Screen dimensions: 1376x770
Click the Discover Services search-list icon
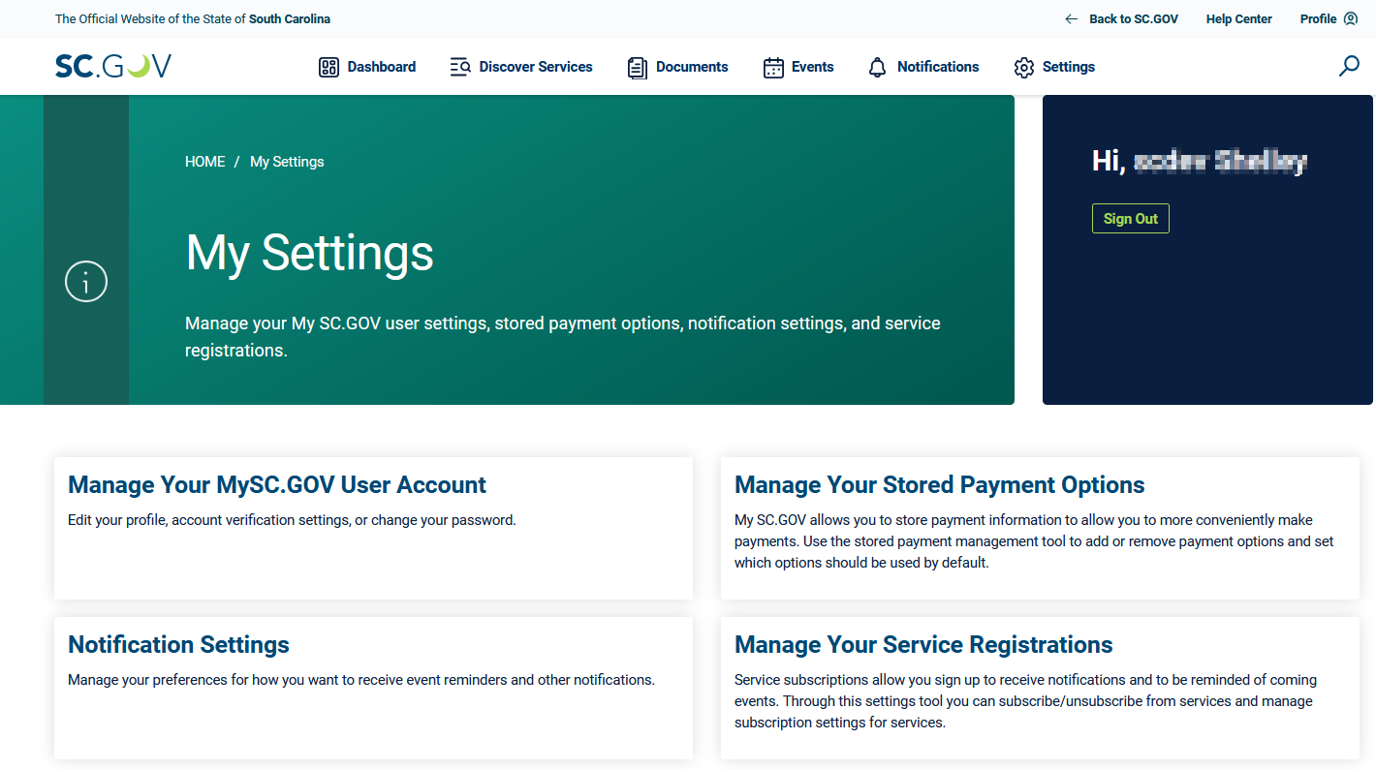pos(460,67)
